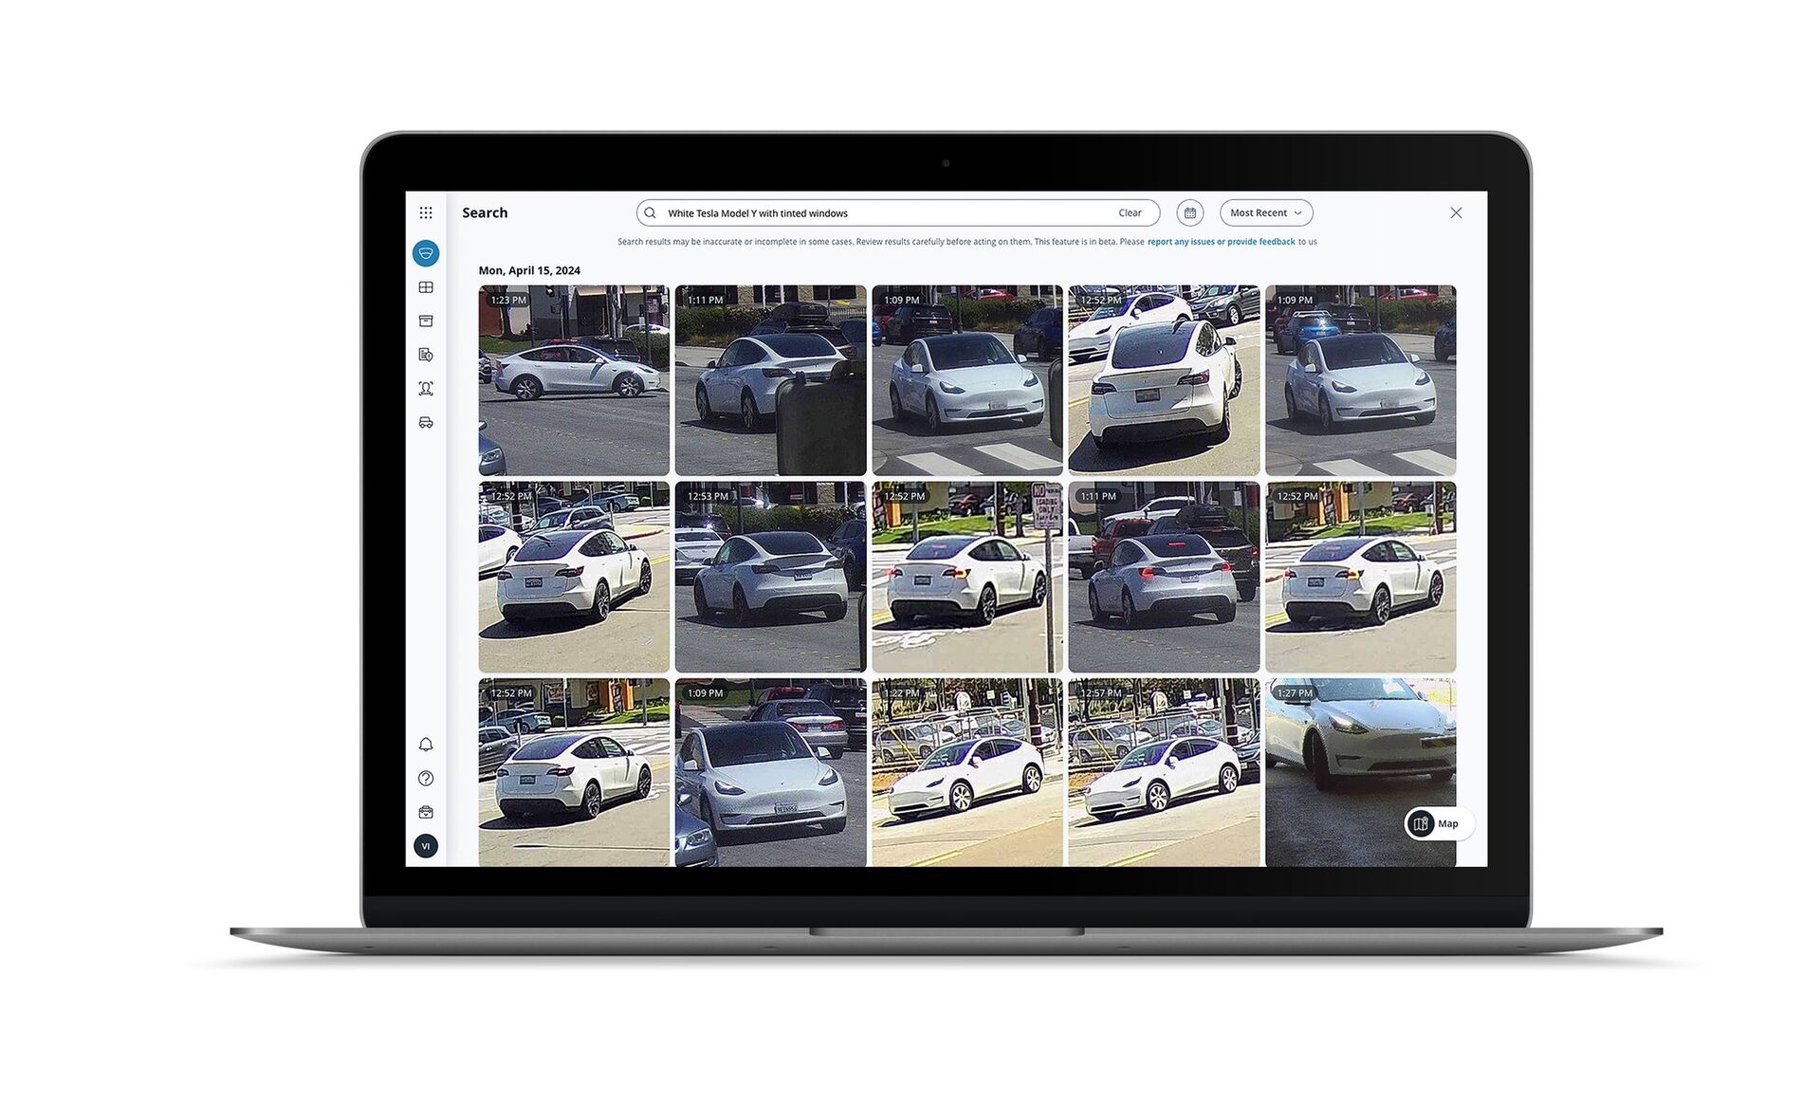Screen dimensions: 1802x1104
Task: Follow the report issues or provide feedback link
Action: click(1221, 242)
